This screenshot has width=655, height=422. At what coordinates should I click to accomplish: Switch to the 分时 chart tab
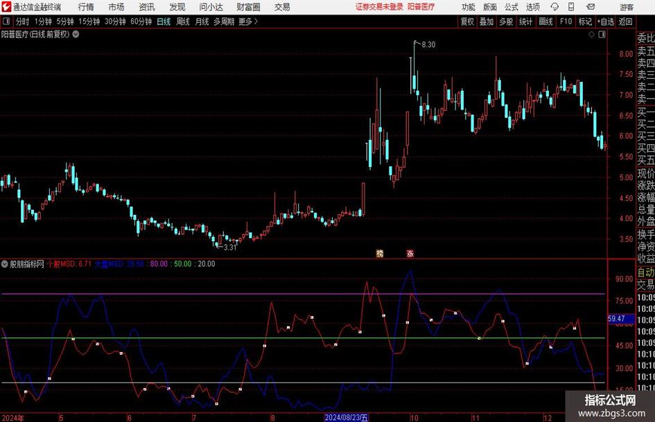pyautogui.click(x=23, y=21)
